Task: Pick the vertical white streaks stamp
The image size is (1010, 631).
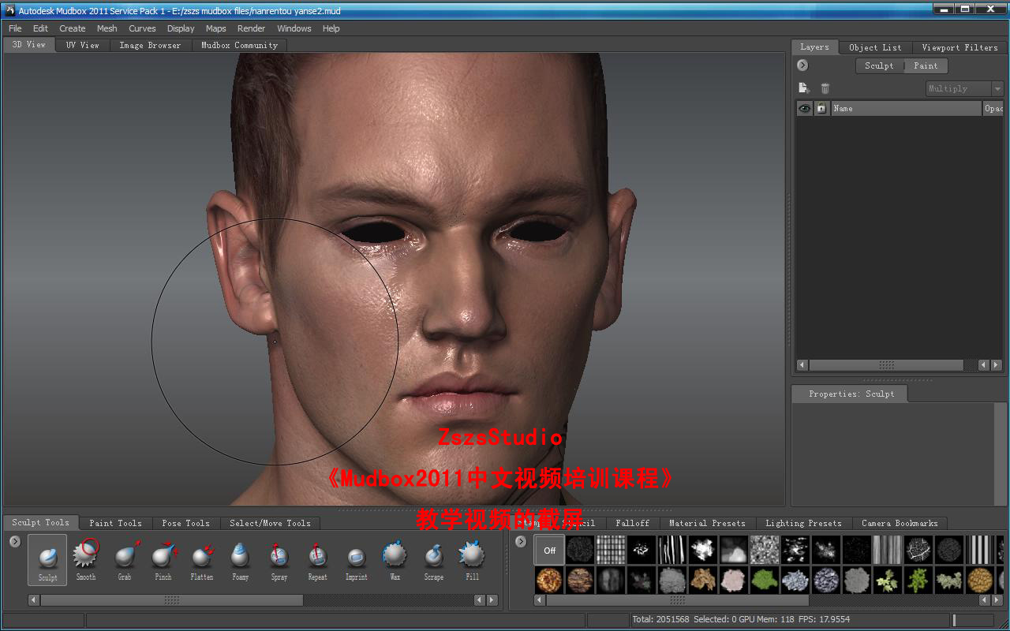Action: click(672, 550)
